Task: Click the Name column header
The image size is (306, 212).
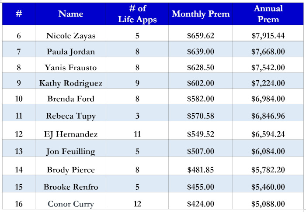Action: point(71,14)
